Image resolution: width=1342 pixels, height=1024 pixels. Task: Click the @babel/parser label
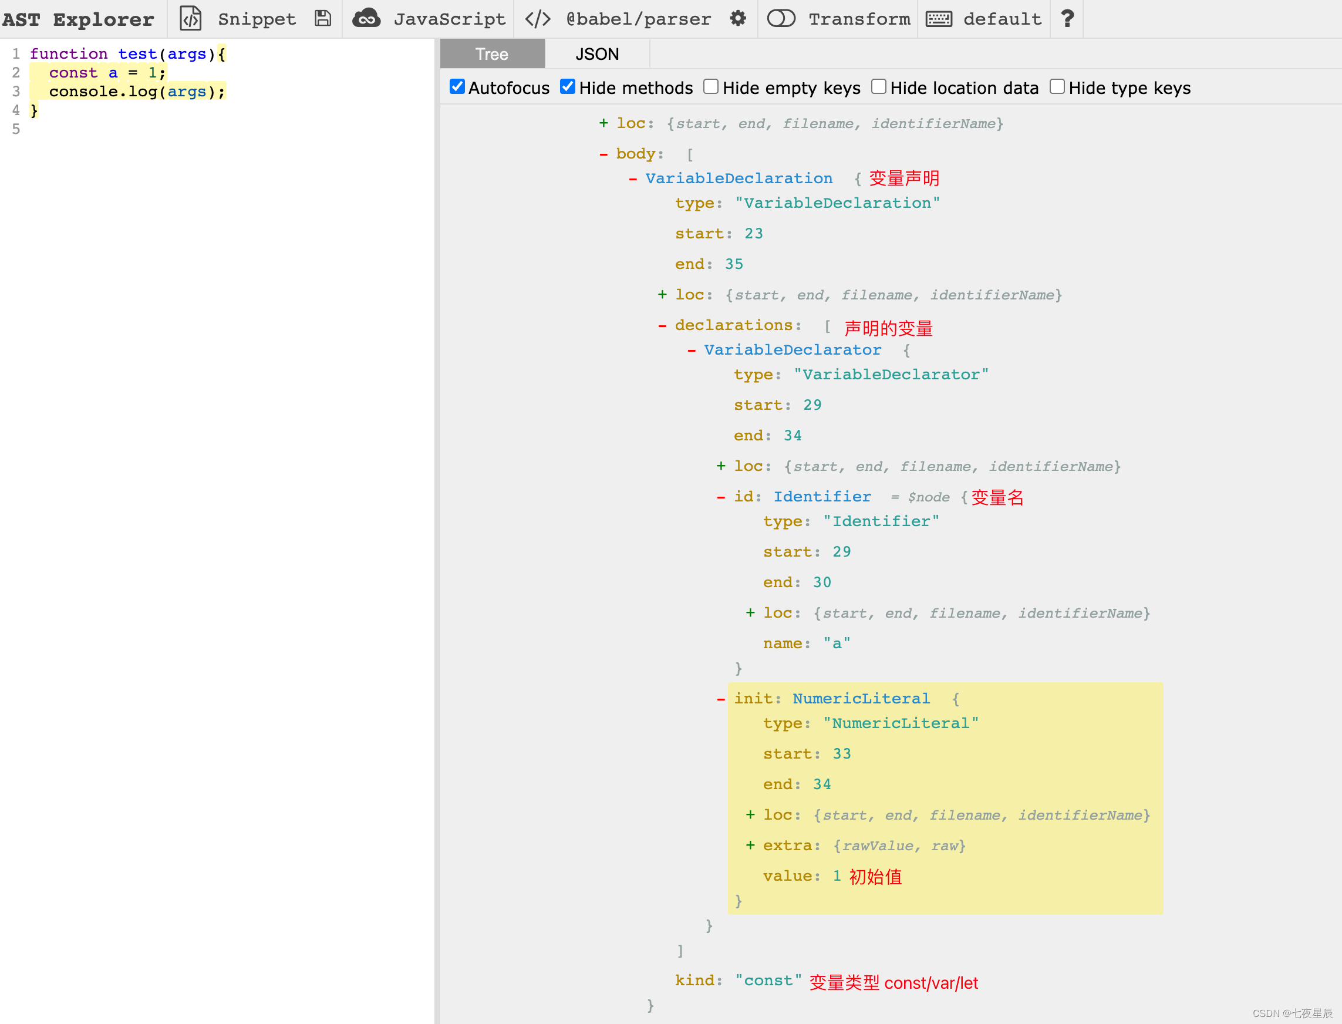(638, 18)
